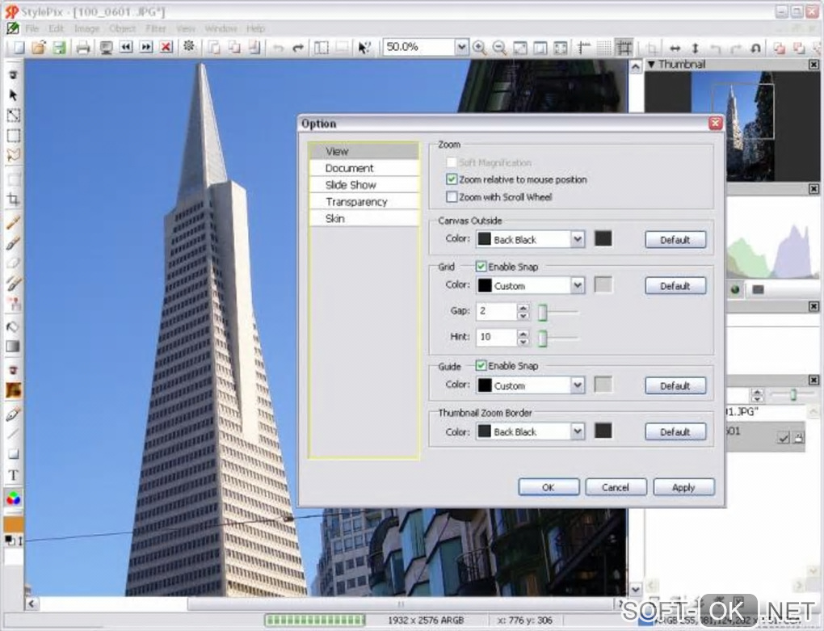Image resolution: width=824 pixels, height=631 pixels.
Task: Select the arrow pointer tool
Action: [x=13, y=95]
